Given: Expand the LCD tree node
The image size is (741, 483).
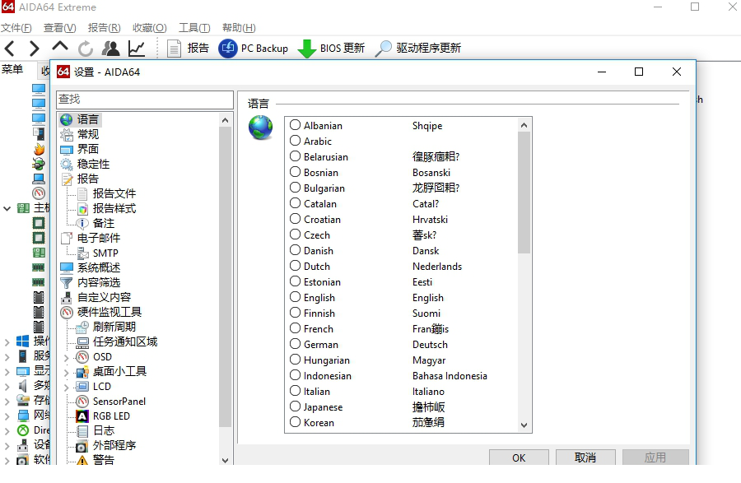Looking at the screenshot, I should coord(67,387).
